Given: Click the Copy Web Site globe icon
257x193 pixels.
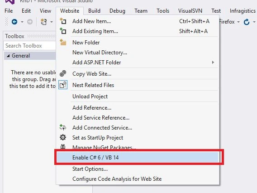Looking at the screenshot, I should coord(63,73).
